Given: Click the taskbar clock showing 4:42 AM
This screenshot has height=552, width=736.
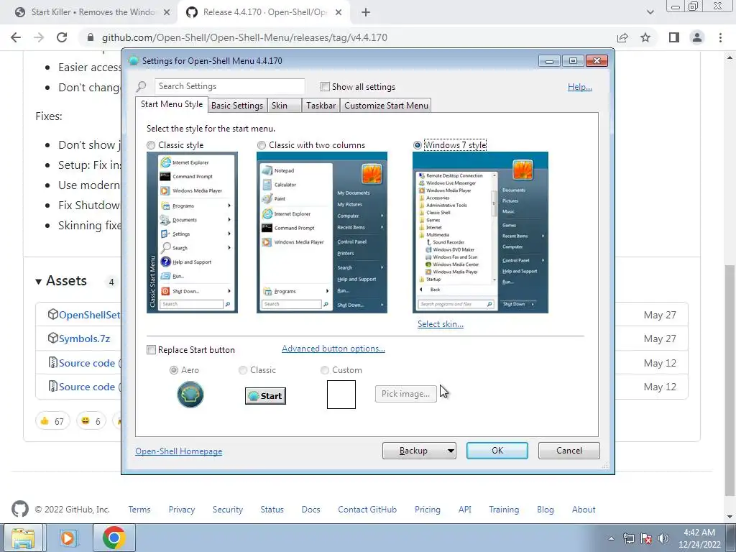Looking at the screenshot, I should (699, 538).
